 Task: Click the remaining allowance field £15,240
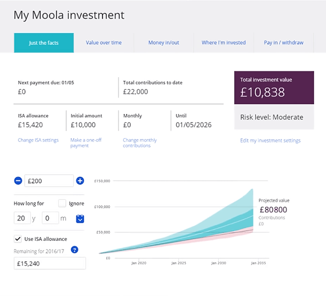coord(50,263)
